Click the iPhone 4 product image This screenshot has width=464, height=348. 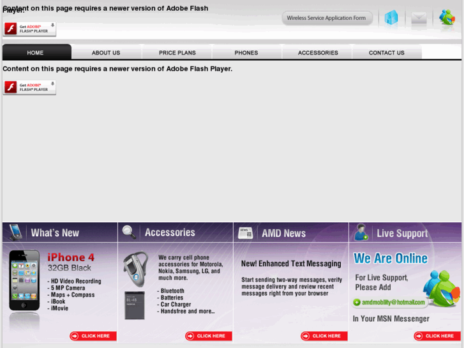pos(24,280)
